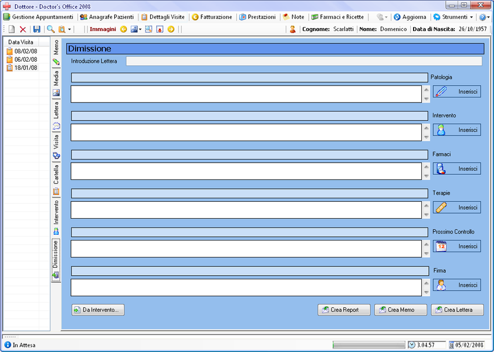Click the red X delete icon
The image size is (494, 352).
coord(23,29)
